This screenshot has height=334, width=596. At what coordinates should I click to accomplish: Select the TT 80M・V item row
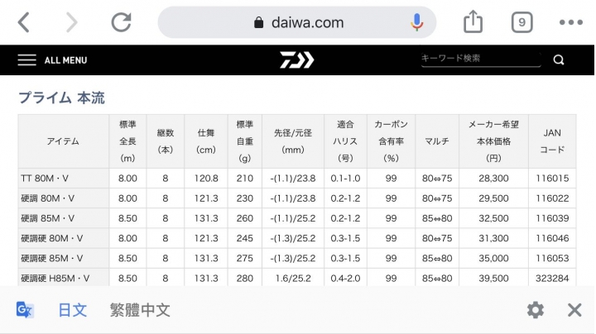point(297,178)
